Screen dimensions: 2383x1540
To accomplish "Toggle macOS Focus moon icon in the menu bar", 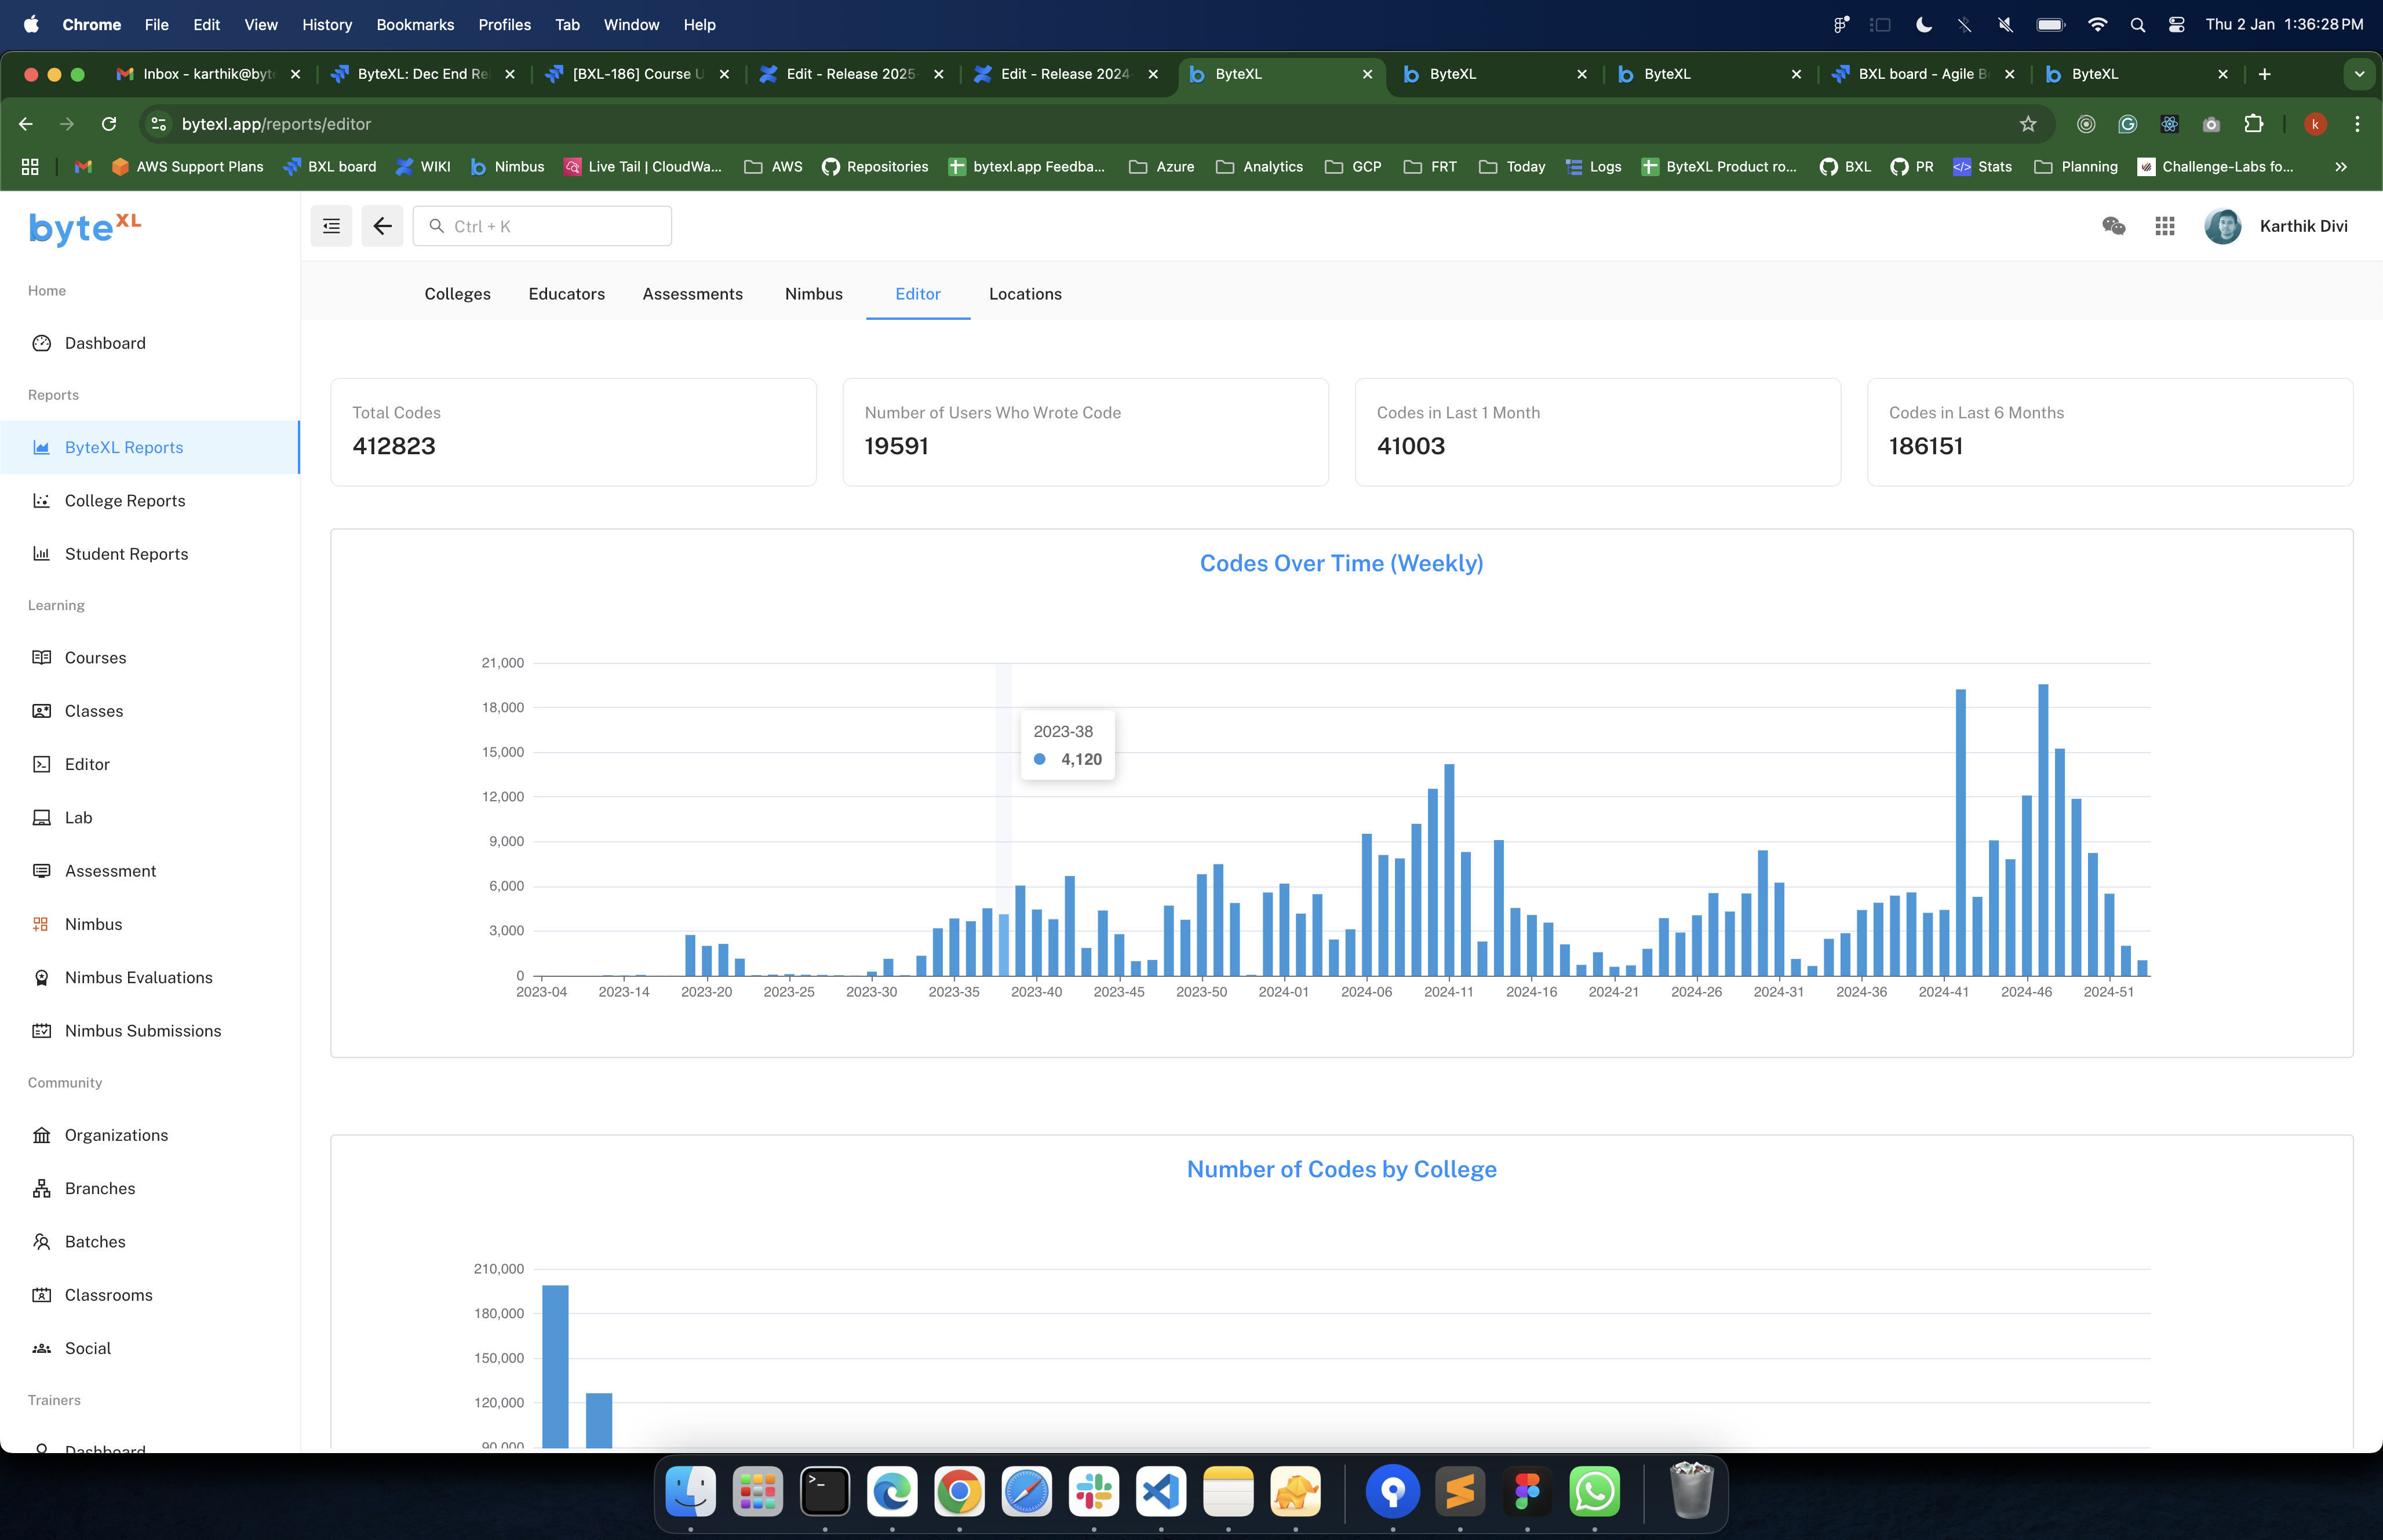I will [1923, 24].
